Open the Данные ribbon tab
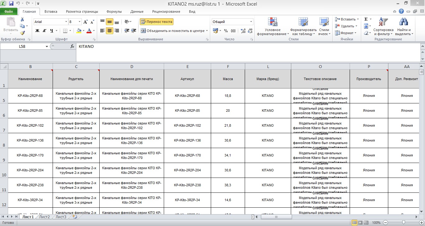 tap(137, 11)
